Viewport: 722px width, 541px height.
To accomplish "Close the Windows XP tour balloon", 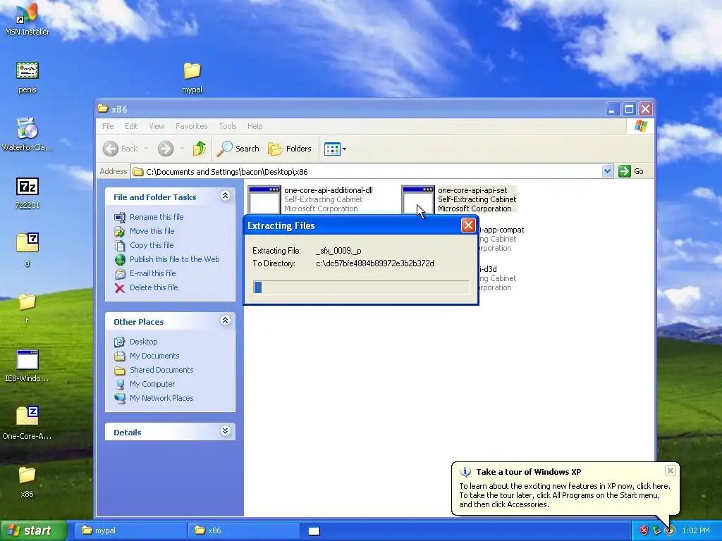I will tap(671, 470).
